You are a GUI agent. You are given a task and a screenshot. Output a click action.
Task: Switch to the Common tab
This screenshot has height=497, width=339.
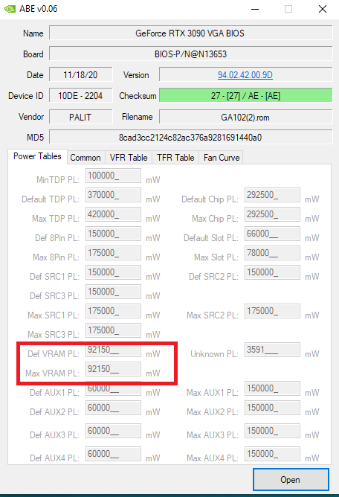85,158
